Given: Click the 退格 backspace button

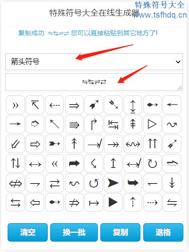Looking at the screenshot, I should [163, 232].
